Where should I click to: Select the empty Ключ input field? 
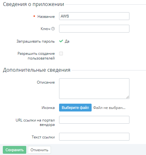pos(94,28)
